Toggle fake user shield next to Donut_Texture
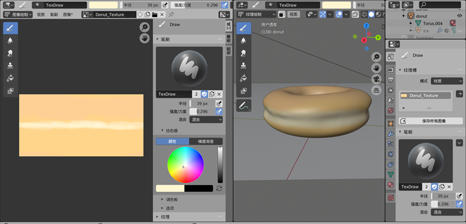This screenshot has width=466, height=224. tap(140, 15)
